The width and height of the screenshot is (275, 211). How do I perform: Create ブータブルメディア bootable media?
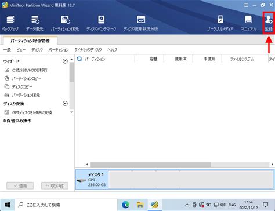click(x=220, y=23)
